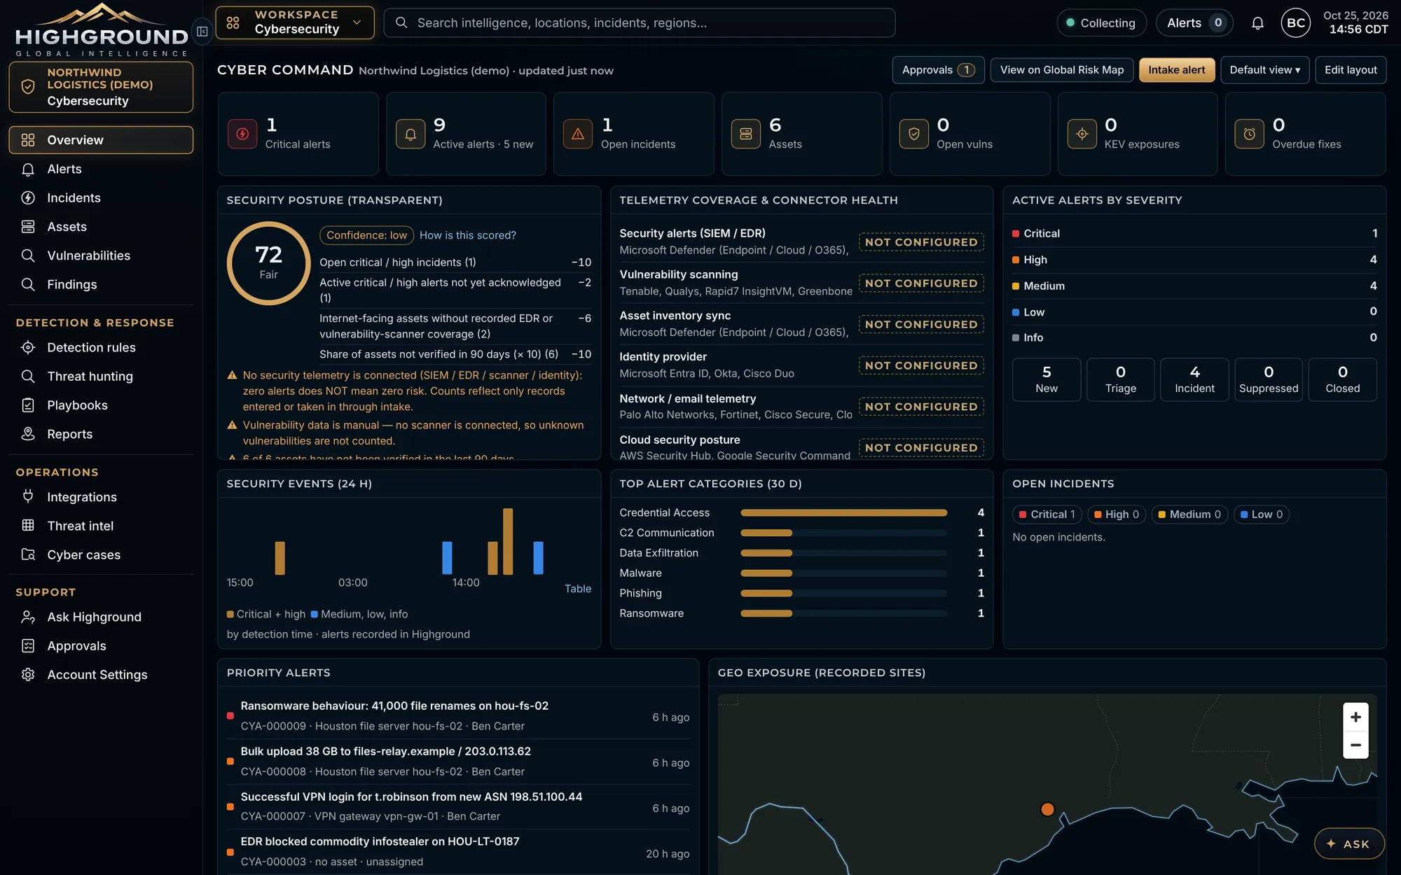Click the Collecting status pill
The width and height of the screenshot is (1401, 875).
click(1100, 23)
